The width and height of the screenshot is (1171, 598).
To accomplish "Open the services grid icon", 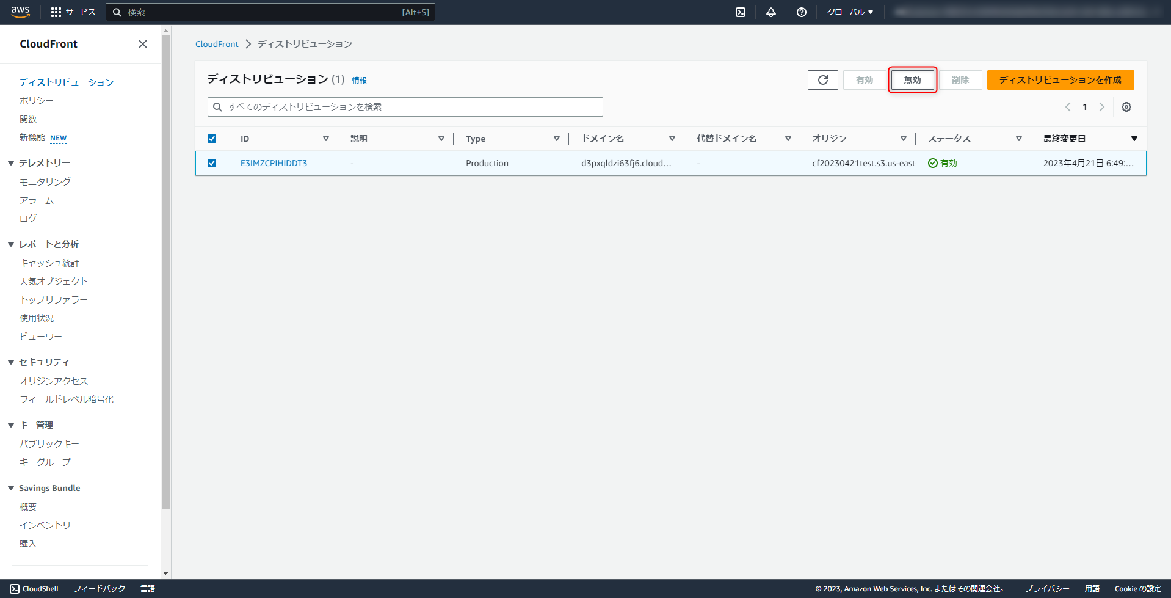I will (x=57, y=12).
